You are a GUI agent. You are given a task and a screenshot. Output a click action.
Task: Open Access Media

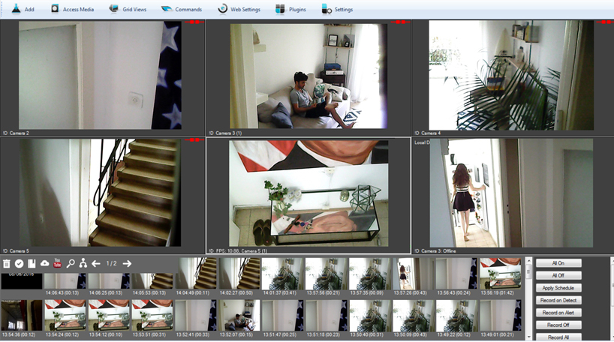click(x=73, y=9)
